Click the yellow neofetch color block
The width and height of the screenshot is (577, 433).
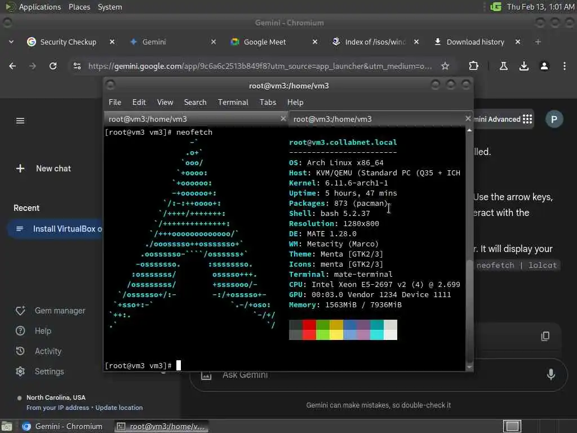[336, 329]
